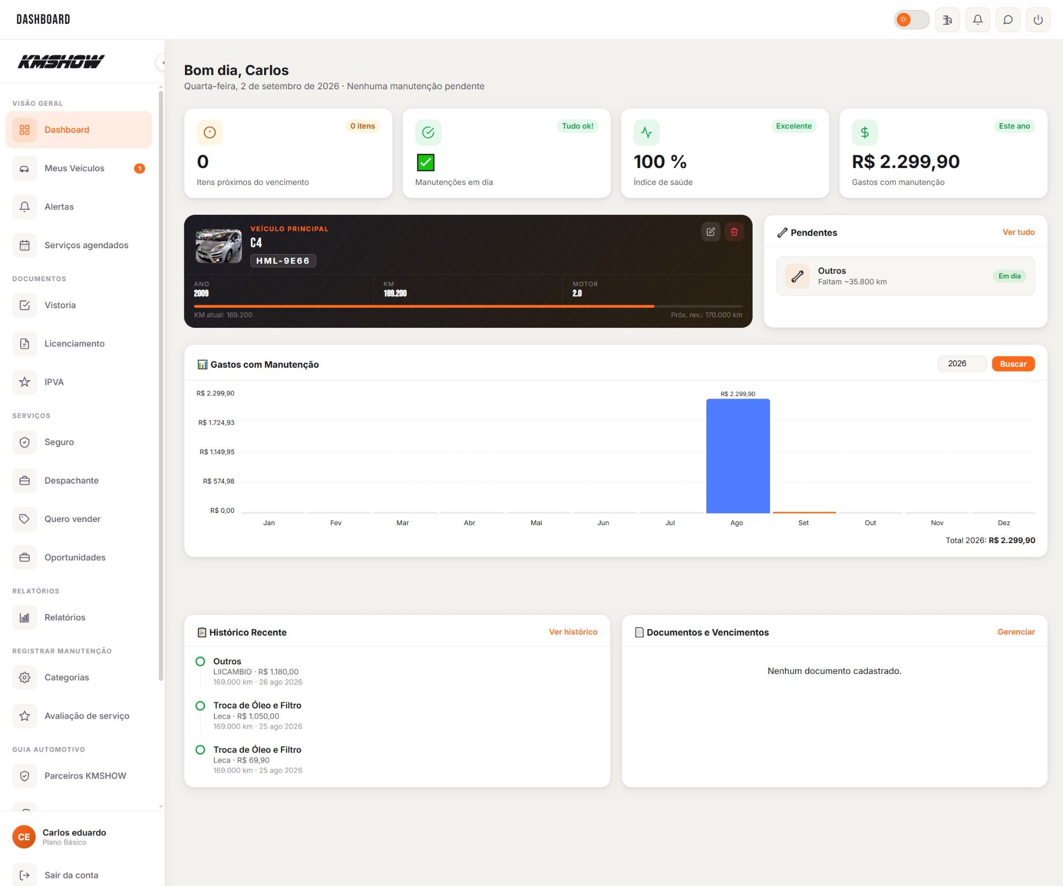
Task: Open Meus Veículos in the sidebar
Action: [79, 168]
